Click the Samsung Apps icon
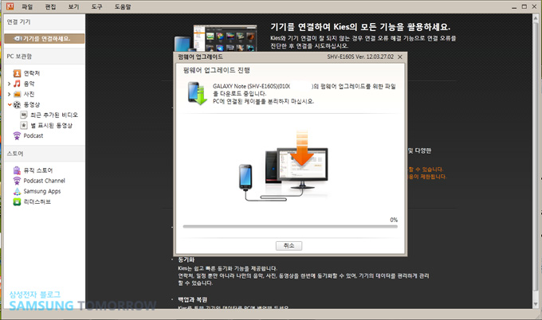Viewport: 542px width, 320px height. click(17, 191)
